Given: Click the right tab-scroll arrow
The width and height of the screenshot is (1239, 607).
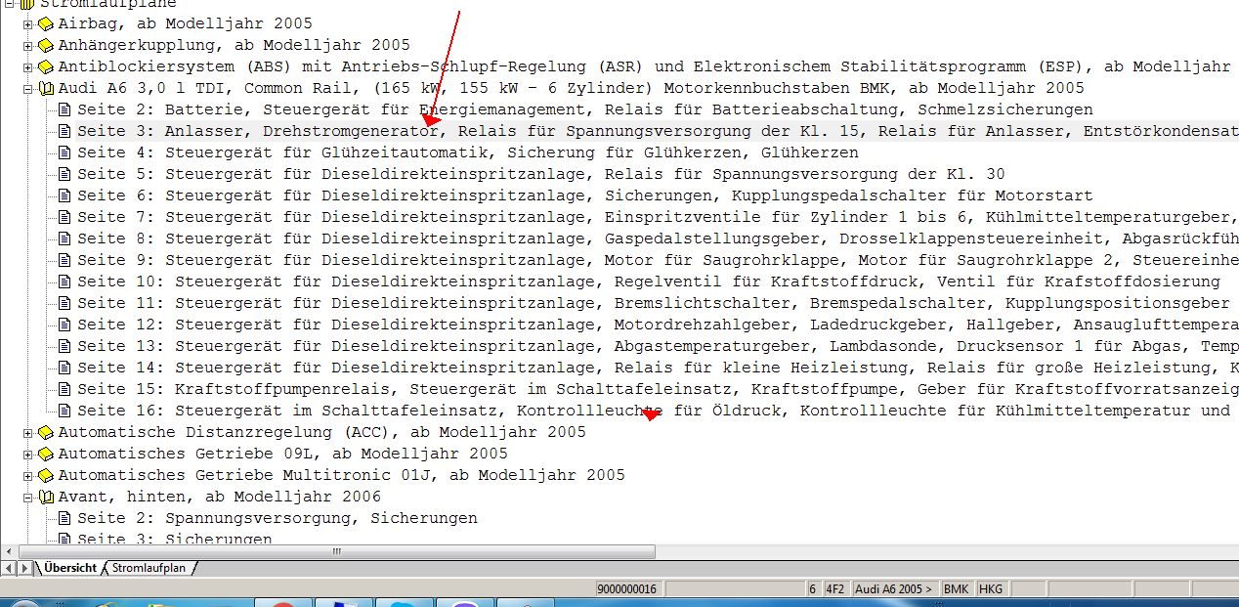Looking at the screenshot, I should pyautogui.click(x=23, y=568).
